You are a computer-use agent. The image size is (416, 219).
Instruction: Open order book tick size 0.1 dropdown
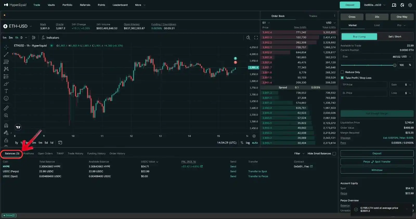point(266,23)
